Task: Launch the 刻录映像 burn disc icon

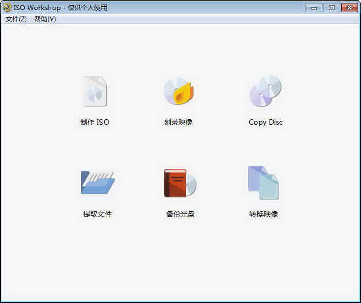Action: coord(179,91)
